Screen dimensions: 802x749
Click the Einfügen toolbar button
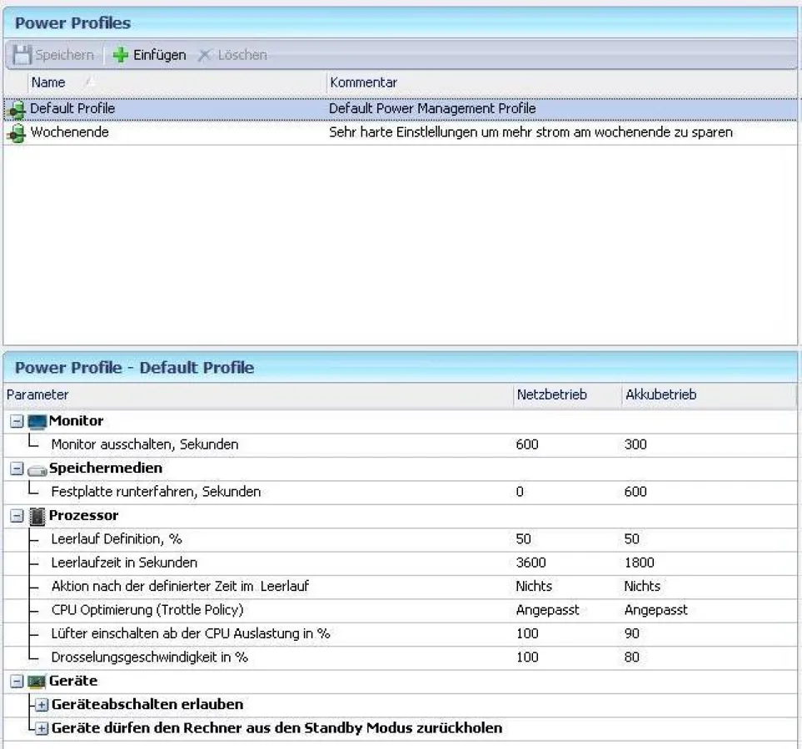[148, 55]
